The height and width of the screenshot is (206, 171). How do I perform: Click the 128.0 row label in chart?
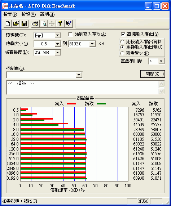coord(14,149)
